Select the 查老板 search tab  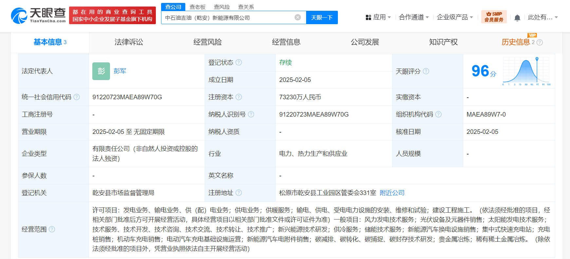pyautogui.click(x=197, y=7)
